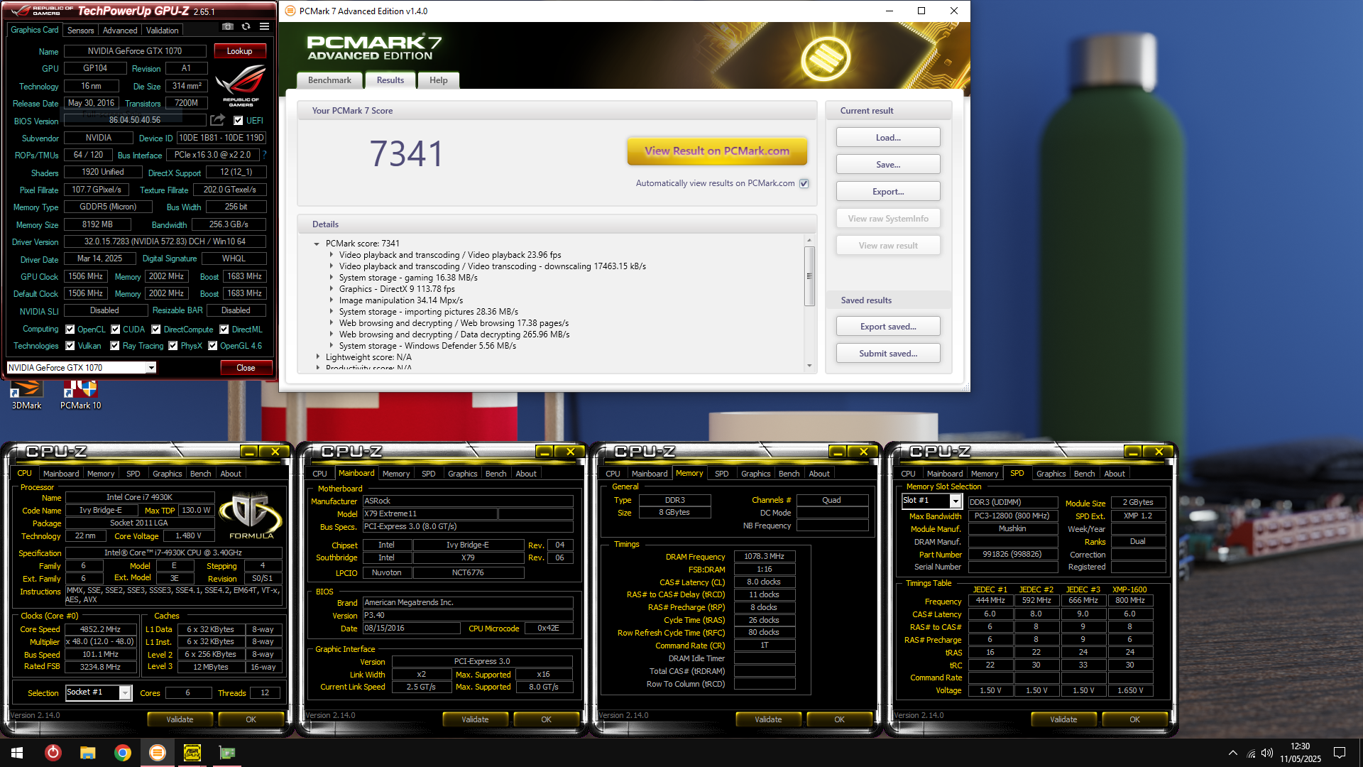The image size is (1363, 767).
Task: Click the GPU-Z Close button
Action: pos(246,367)
